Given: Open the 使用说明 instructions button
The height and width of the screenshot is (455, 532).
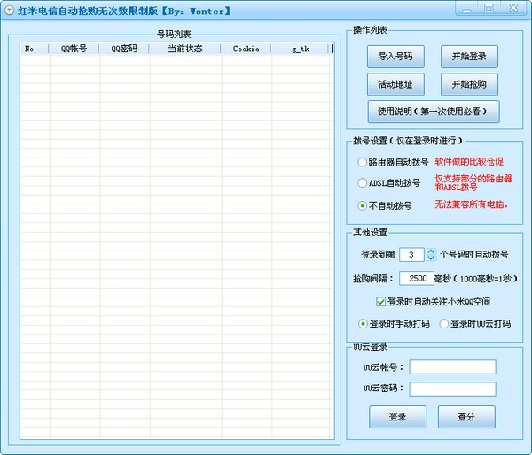Looking at the screenshot, I should pos(433,112).
